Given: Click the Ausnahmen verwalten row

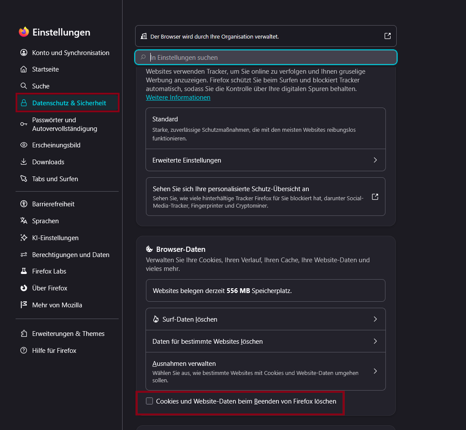Looking at the screenshot, I should coord(265,371).
